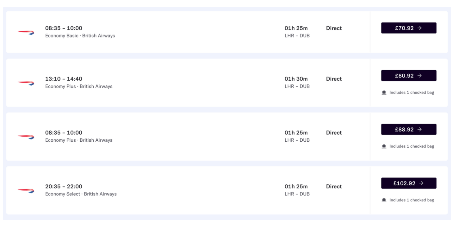This screenshot has width=458, height=227.
Task: Click the 01h 30m duration text
Action: click(296, 79)
